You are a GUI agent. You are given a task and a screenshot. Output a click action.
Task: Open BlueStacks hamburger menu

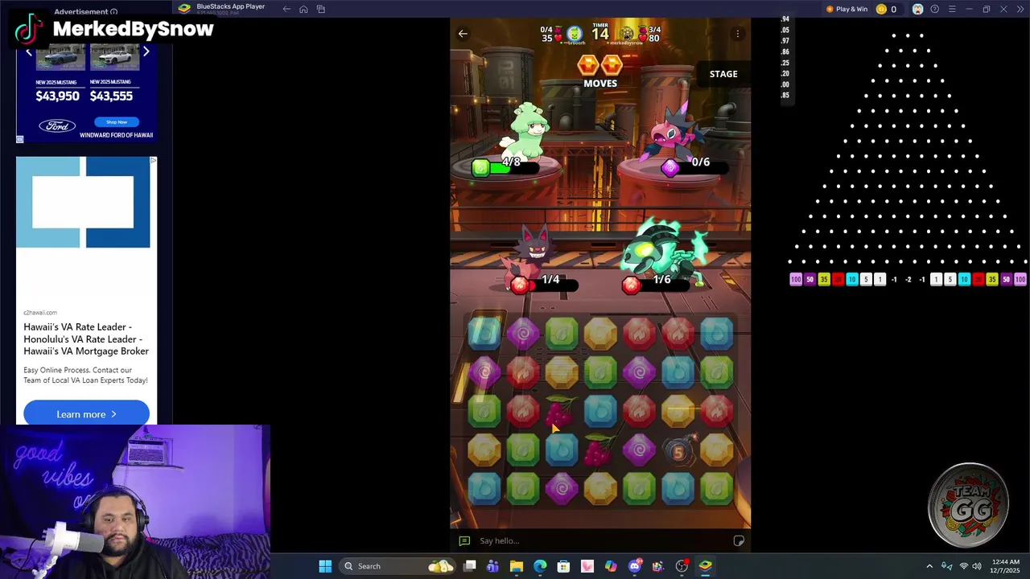(952, 9)
